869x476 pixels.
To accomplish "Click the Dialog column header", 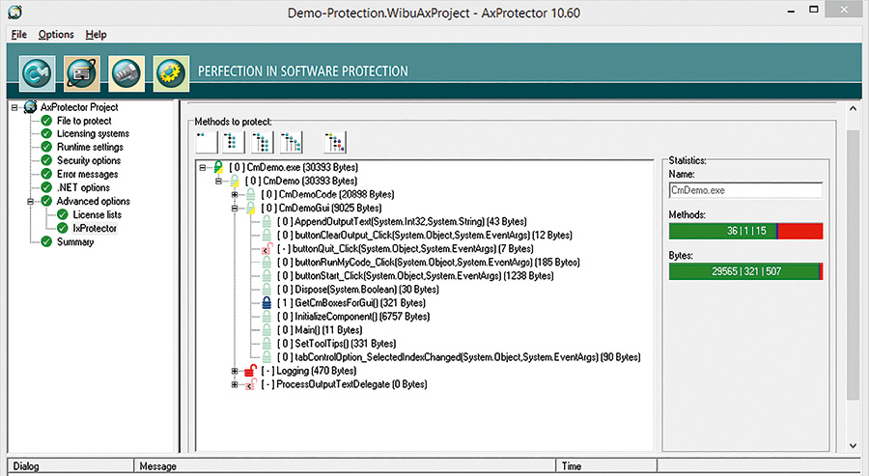I will point(70,466).
